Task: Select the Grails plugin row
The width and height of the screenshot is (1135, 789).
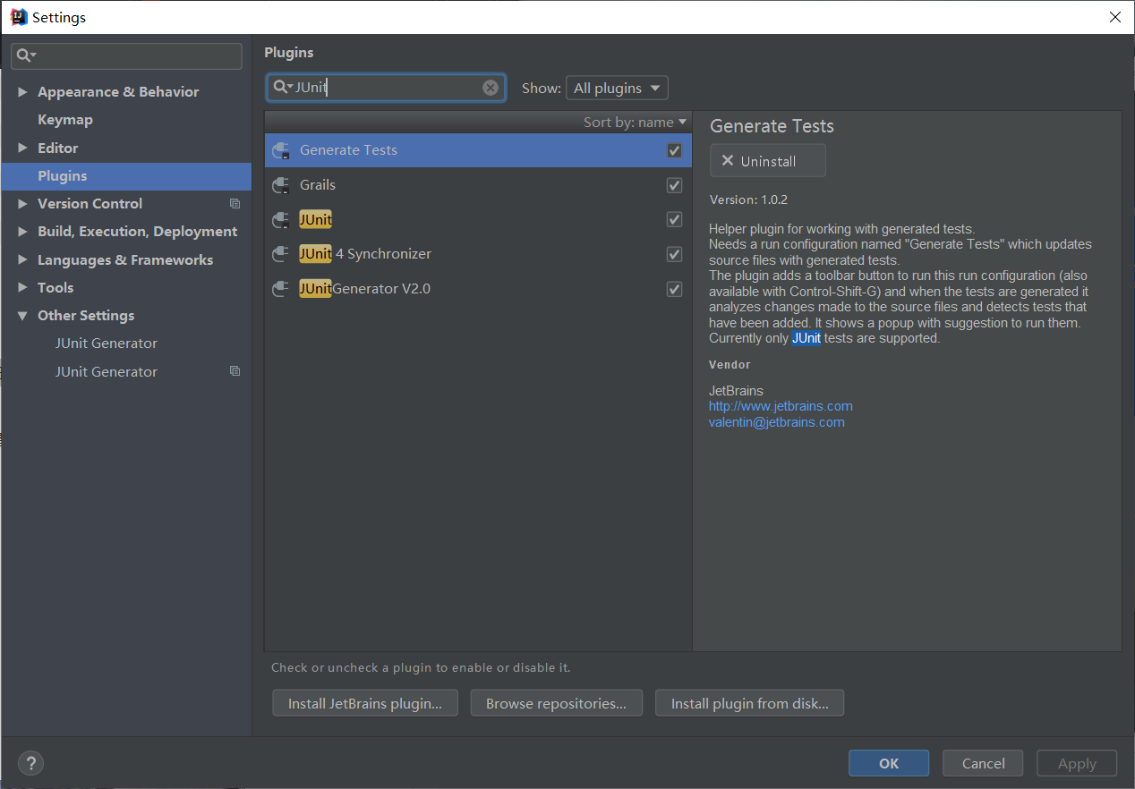Action: [478, 185]
